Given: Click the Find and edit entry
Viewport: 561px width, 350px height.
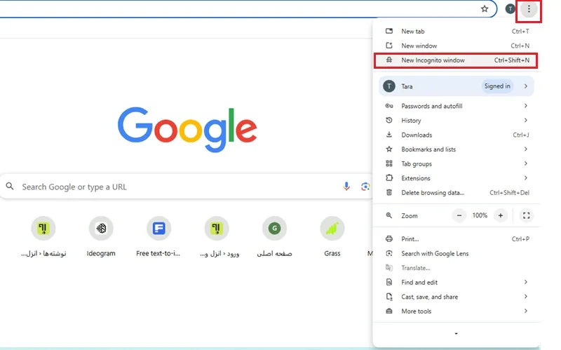Looking at the screenshot, I should pos(457,283).
